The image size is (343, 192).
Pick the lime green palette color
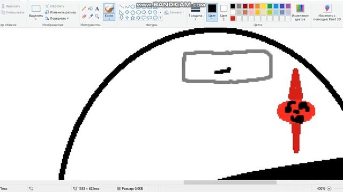click(x=270, y=12)
